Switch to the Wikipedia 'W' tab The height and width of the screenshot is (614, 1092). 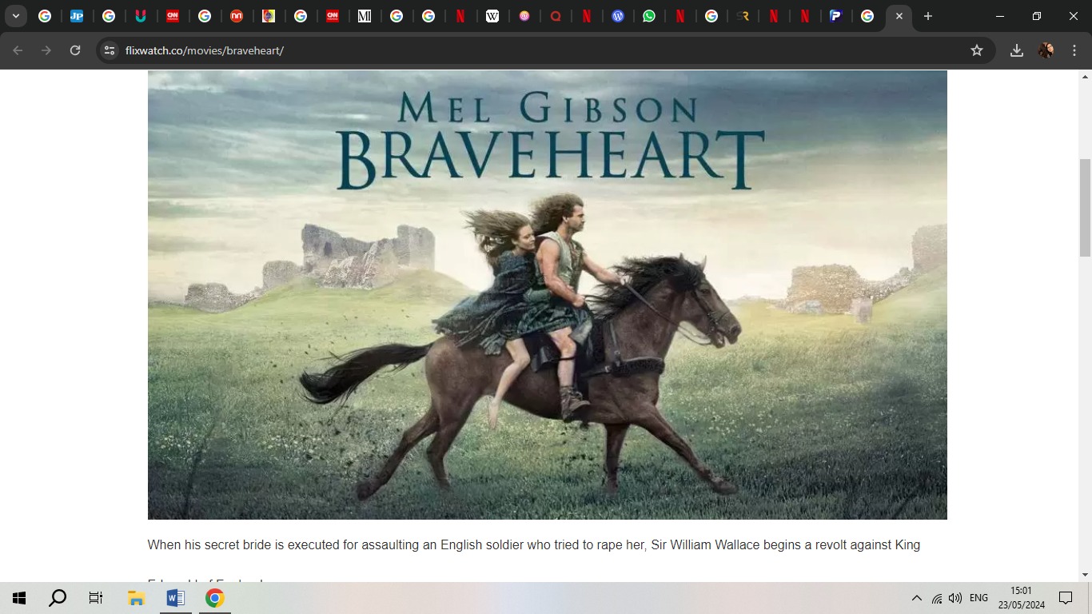click(492, 16)
